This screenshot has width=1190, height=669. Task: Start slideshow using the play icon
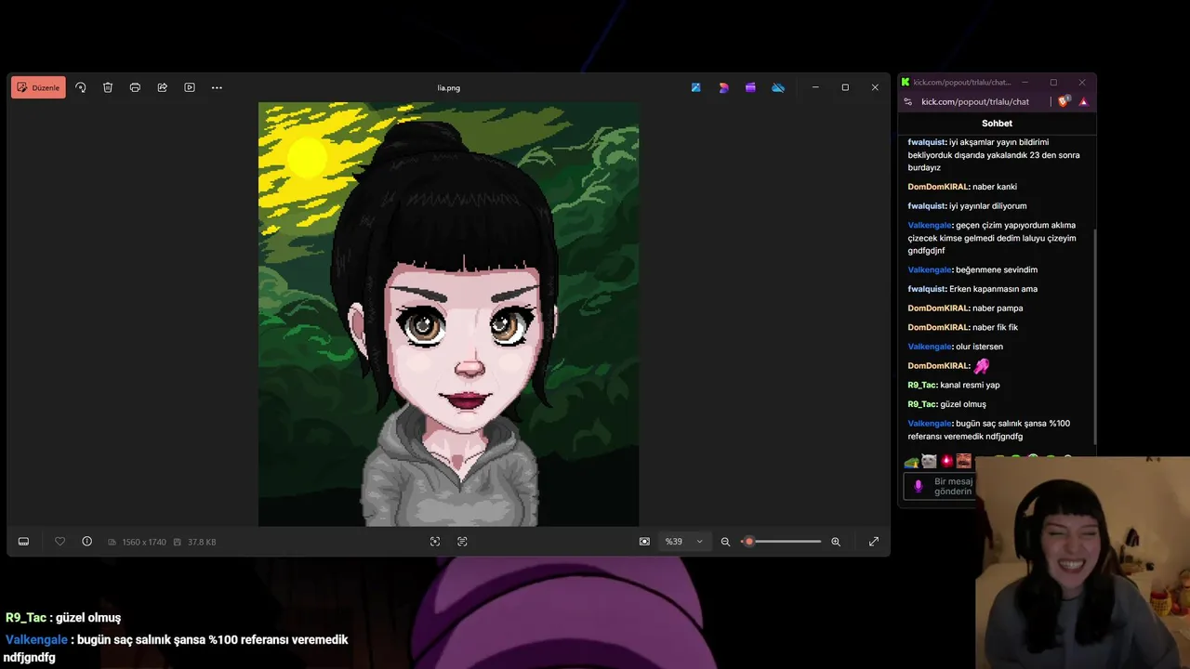(x=190, y=87)
